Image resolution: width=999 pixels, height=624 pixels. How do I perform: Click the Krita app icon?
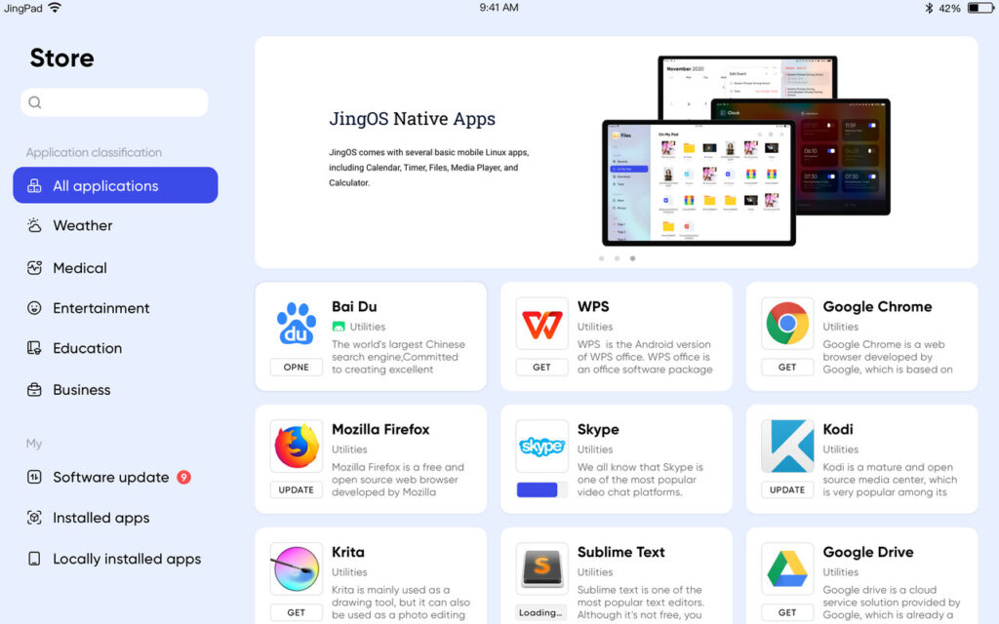pyautogui.click(x=297, y=568)
